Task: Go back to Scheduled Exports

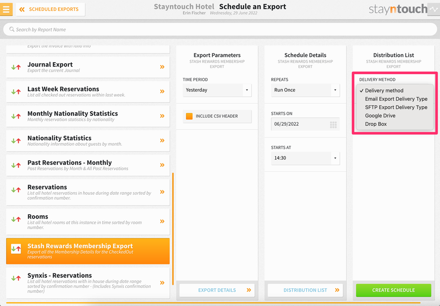Action: (51, 9)
